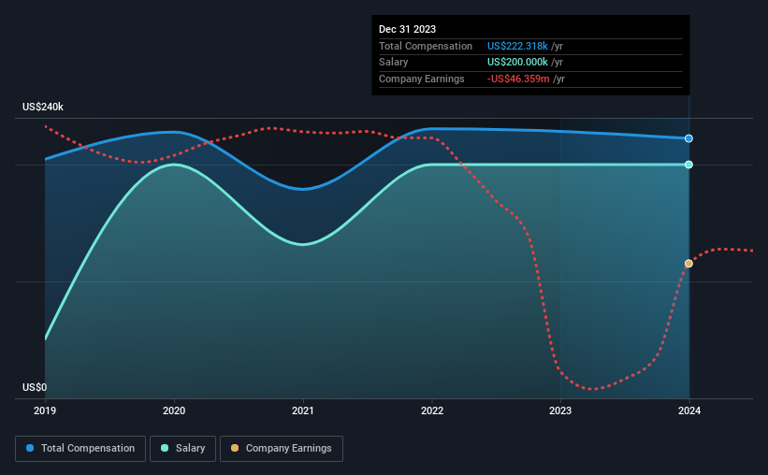Click the 2024 x-axis label

coord(689,410)
